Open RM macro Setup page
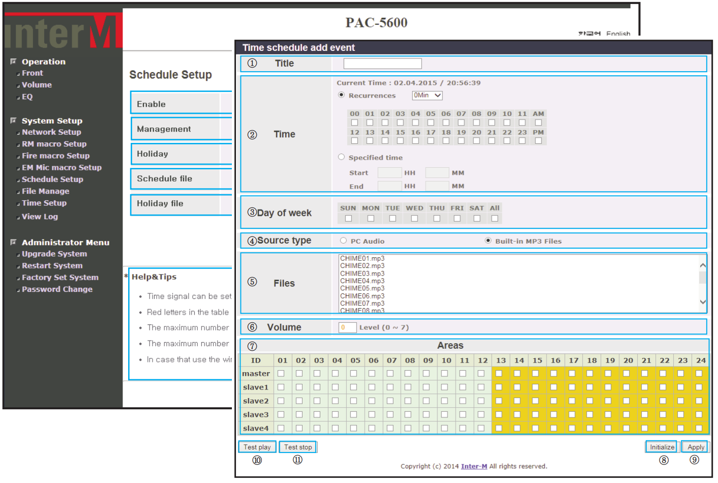The image size is (718, 483). point(54,144)
